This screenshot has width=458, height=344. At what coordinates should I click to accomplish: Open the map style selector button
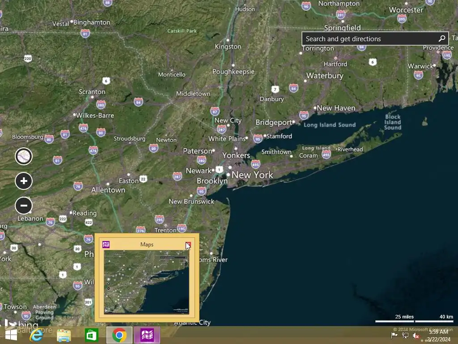tap(24, 156)
